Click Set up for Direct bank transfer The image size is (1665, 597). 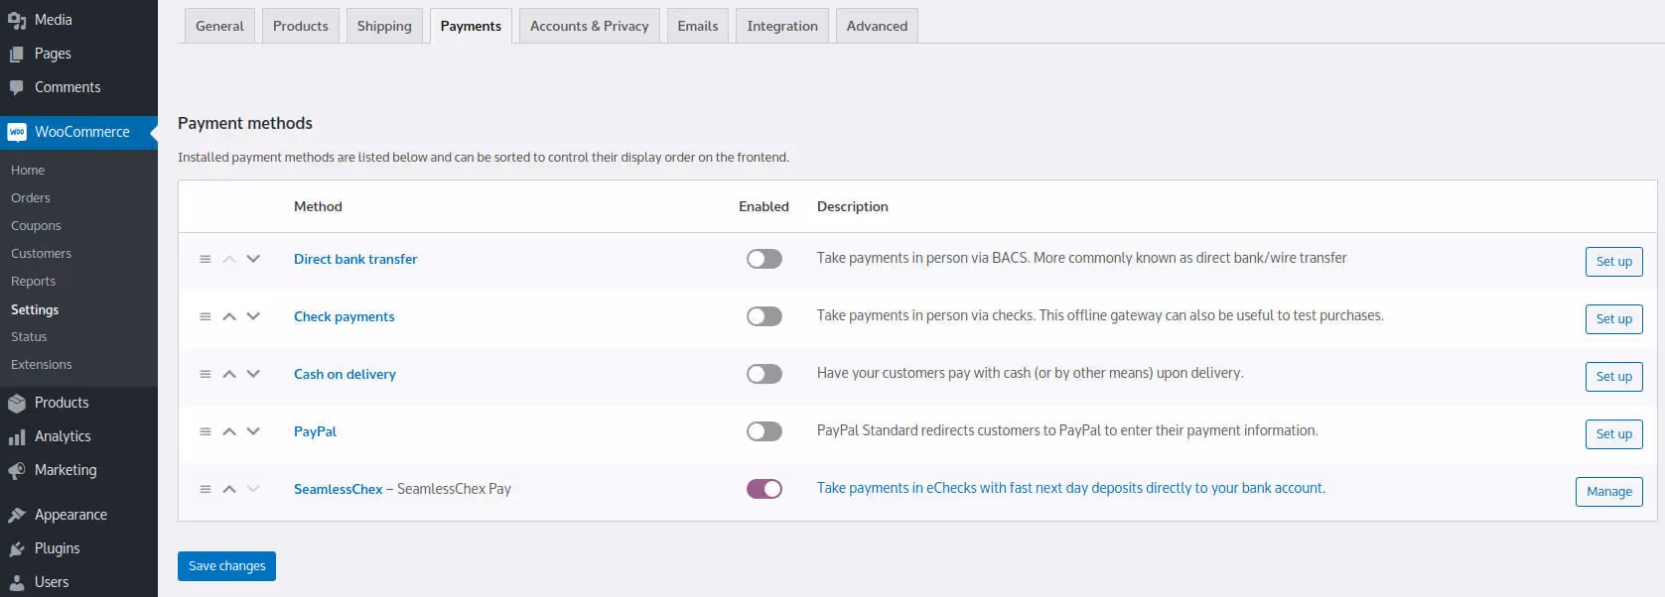pos(1613,262)
